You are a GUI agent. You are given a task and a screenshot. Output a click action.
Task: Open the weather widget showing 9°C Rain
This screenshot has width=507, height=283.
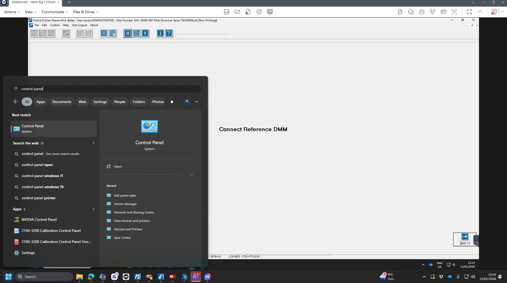387,277
